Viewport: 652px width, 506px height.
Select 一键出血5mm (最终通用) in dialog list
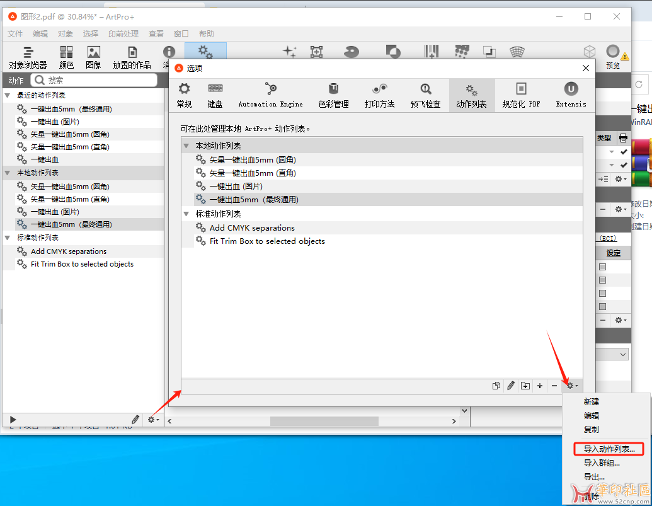tap(388, 200)
